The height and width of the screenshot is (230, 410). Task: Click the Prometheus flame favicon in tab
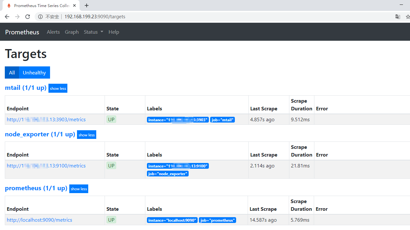[9, 5]
